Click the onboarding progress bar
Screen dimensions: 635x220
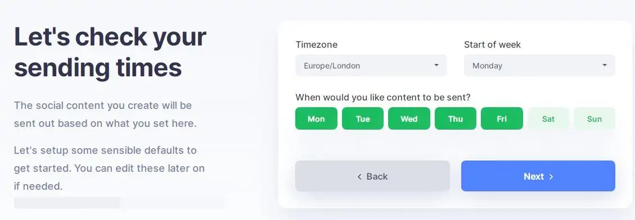[119, 203]
